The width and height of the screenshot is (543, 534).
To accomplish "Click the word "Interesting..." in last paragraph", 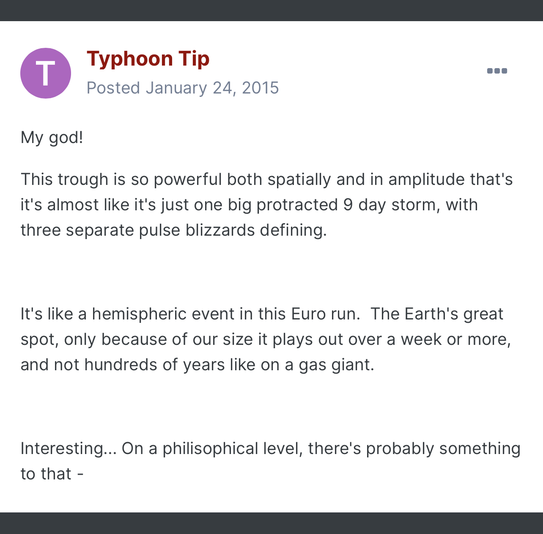I will [x=69, y=449].
